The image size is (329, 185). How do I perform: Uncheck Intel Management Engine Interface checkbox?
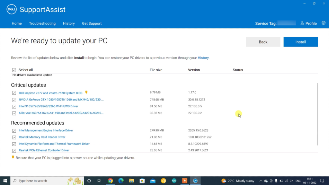click(x=14, y=130)
